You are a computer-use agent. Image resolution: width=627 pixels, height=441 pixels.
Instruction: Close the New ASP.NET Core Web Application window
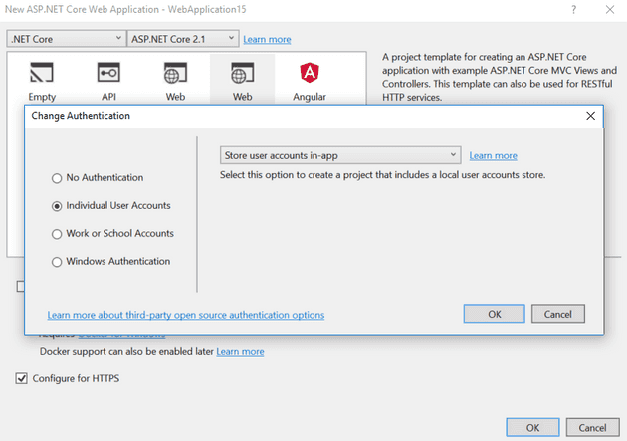coord(610,9)
